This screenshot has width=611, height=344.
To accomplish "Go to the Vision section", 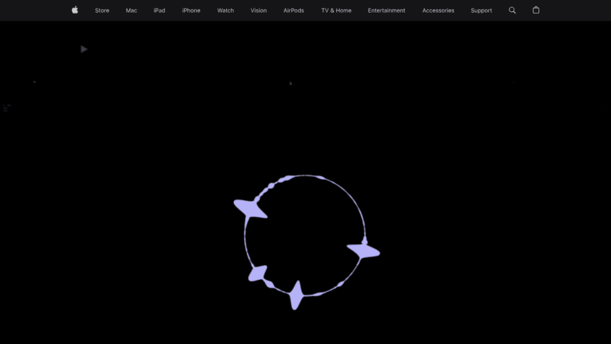I will [259, 11].
